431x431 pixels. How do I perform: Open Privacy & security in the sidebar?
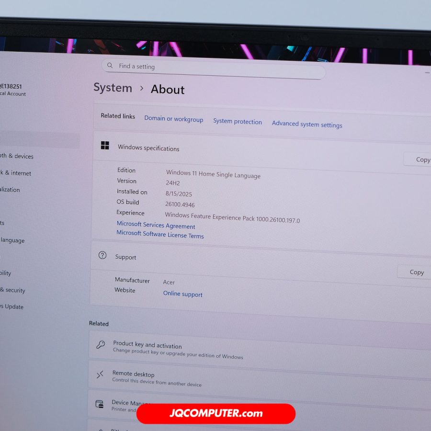pos(12,290)
